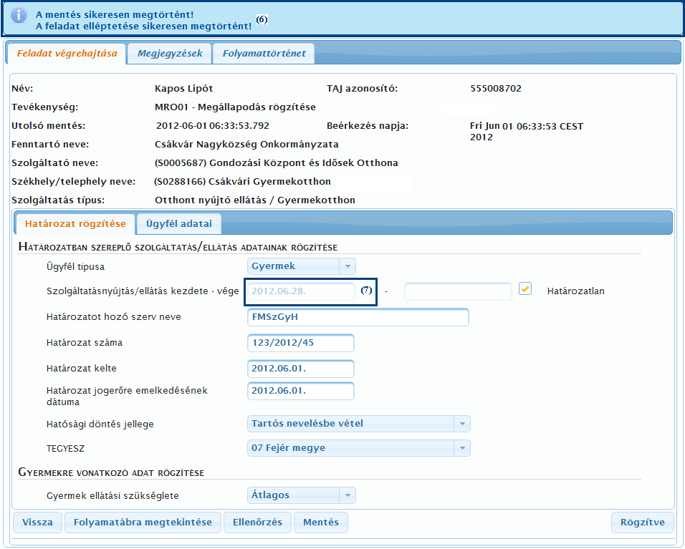Click the Ügyfél típusa dropdown arrow
This screenshot has width=685, height=549.
348,266
